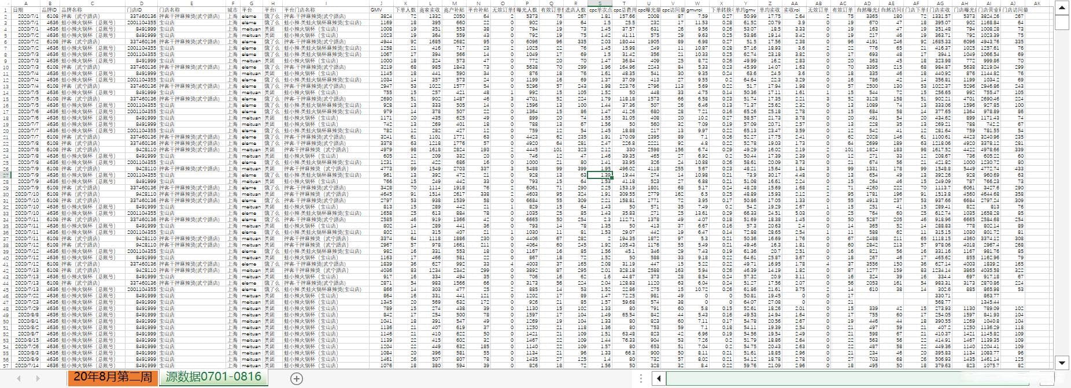This screenshot has width=1071, height=388.
Task: Click the cpc单次点 header cell
Action: pyautogui.click(x=600, y=10)
